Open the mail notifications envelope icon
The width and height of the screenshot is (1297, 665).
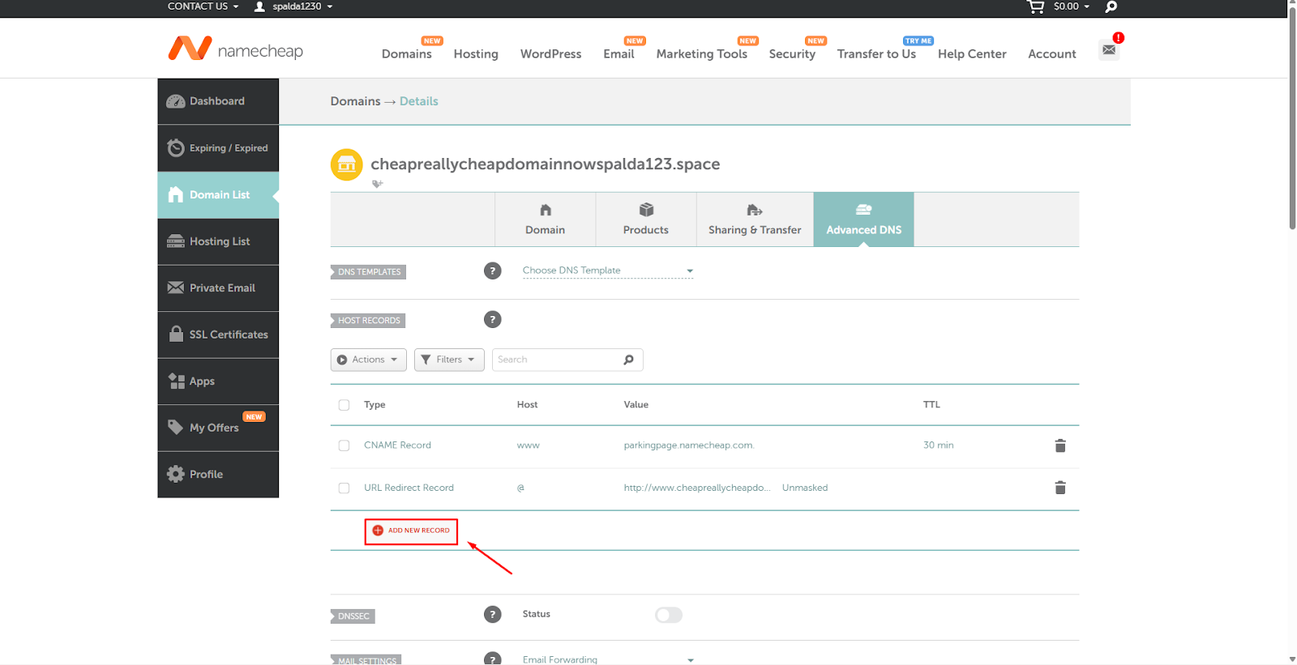pyautogui.click(x=1109, y=50)
